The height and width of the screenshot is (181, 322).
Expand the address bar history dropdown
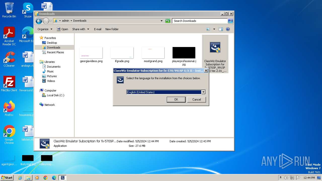(162, 21)
